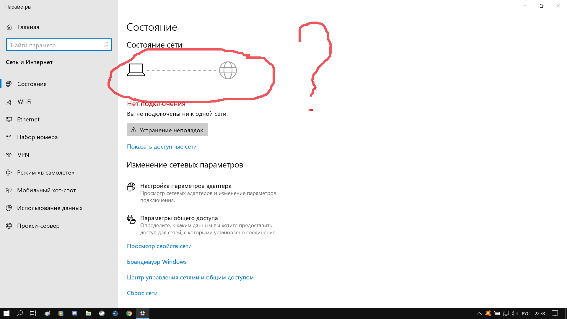Viewport: 567px width, 319px height.
Task: Click Центр управления сетями link
Action: (x=190, y=277)
